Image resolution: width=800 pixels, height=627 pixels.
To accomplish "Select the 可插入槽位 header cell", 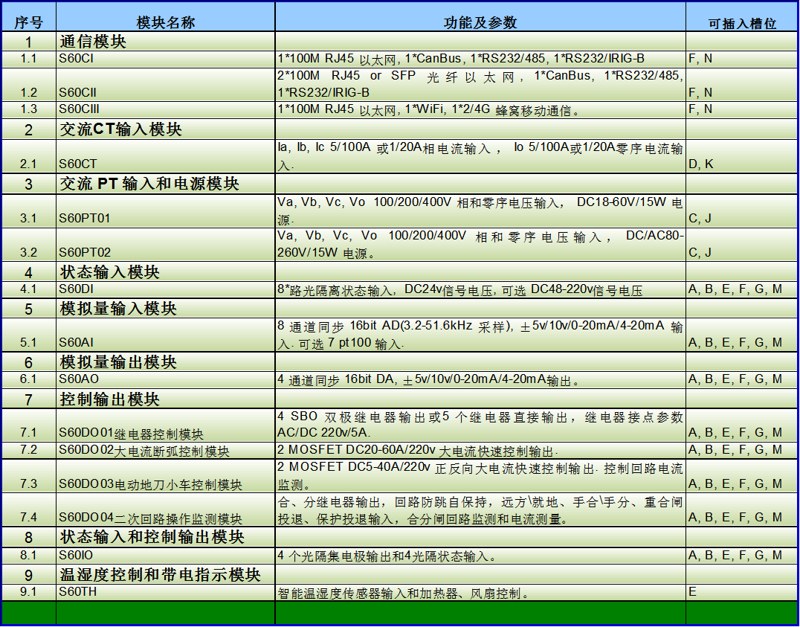I will [741, 23].
